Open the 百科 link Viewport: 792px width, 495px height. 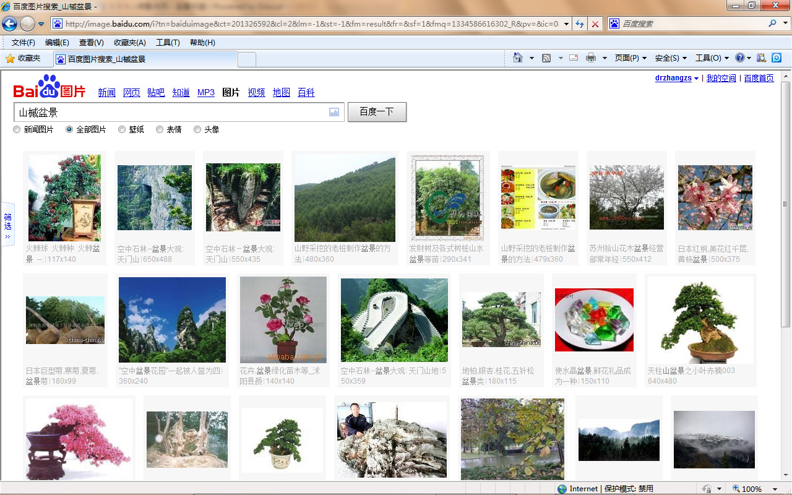(x=306, y=93)
